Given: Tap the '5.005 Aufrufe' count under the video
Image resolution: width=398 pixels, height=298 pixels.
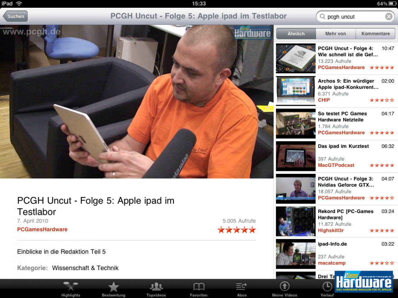Looking at the screenshot, I should (239, 221).
